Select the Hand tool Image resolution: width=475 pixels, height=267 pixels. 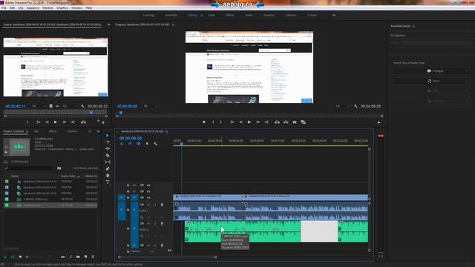(x=108, y=175)
